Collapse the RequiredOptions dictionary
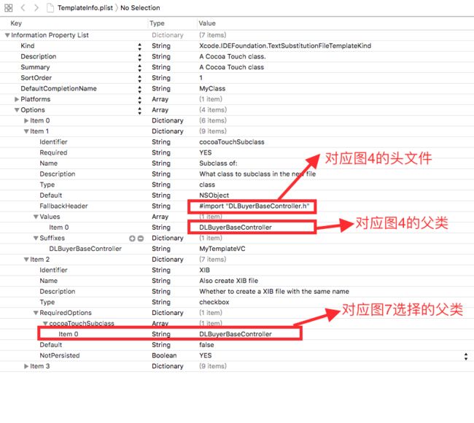 pyautogui.click(x=36, y=313)
